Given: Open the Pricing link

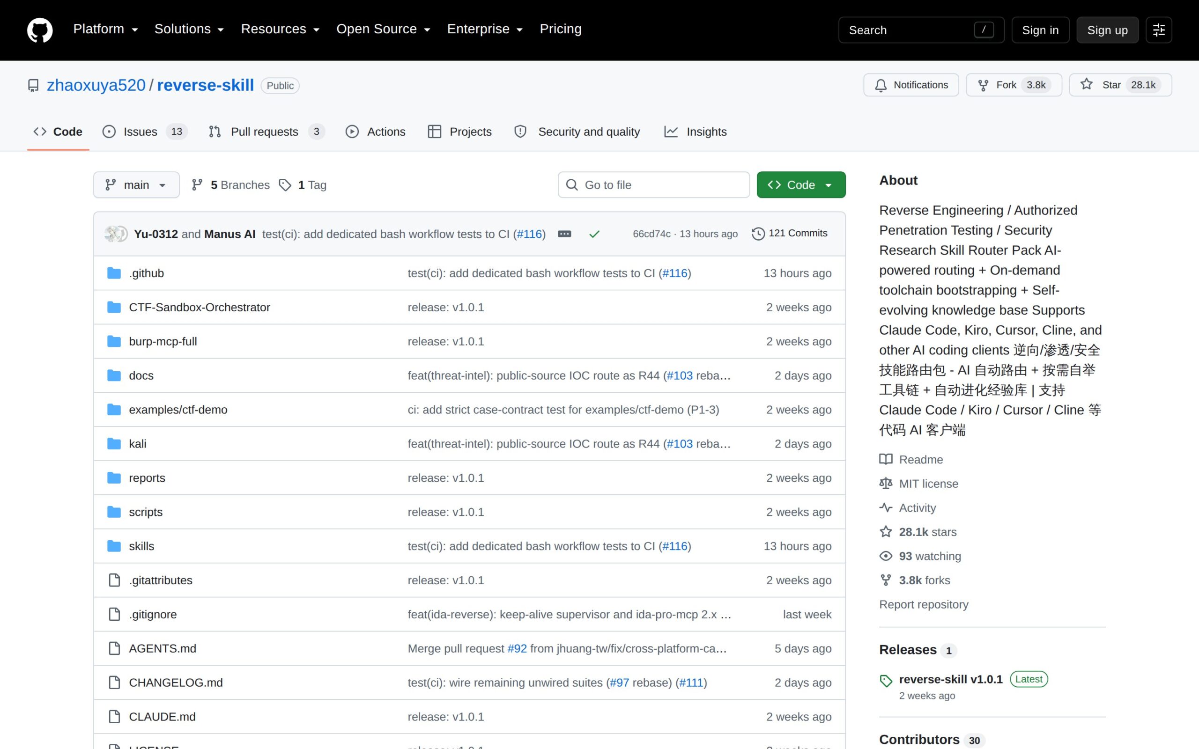Looking at the screenshot, I should coord(560,29).
